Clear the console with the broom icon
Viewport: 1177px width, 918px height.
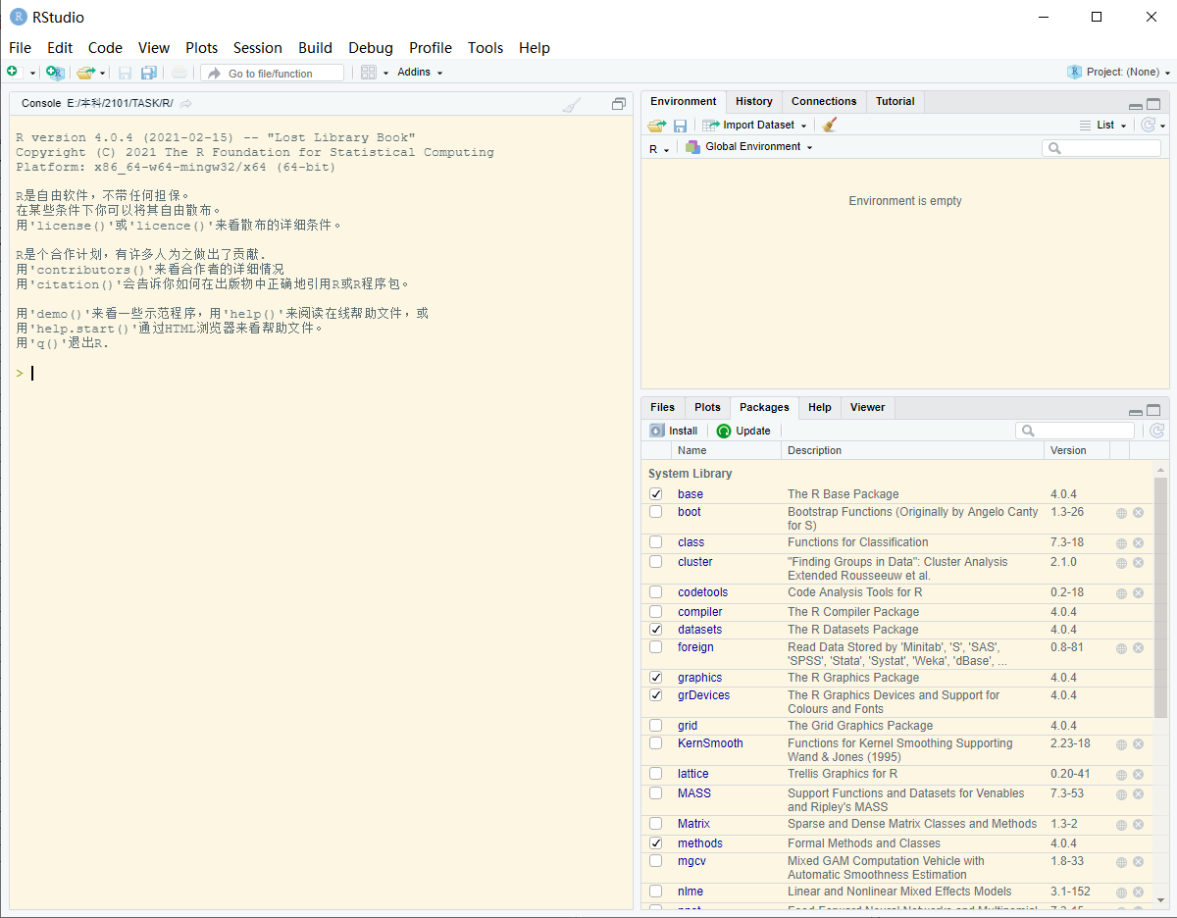(572, 103)
